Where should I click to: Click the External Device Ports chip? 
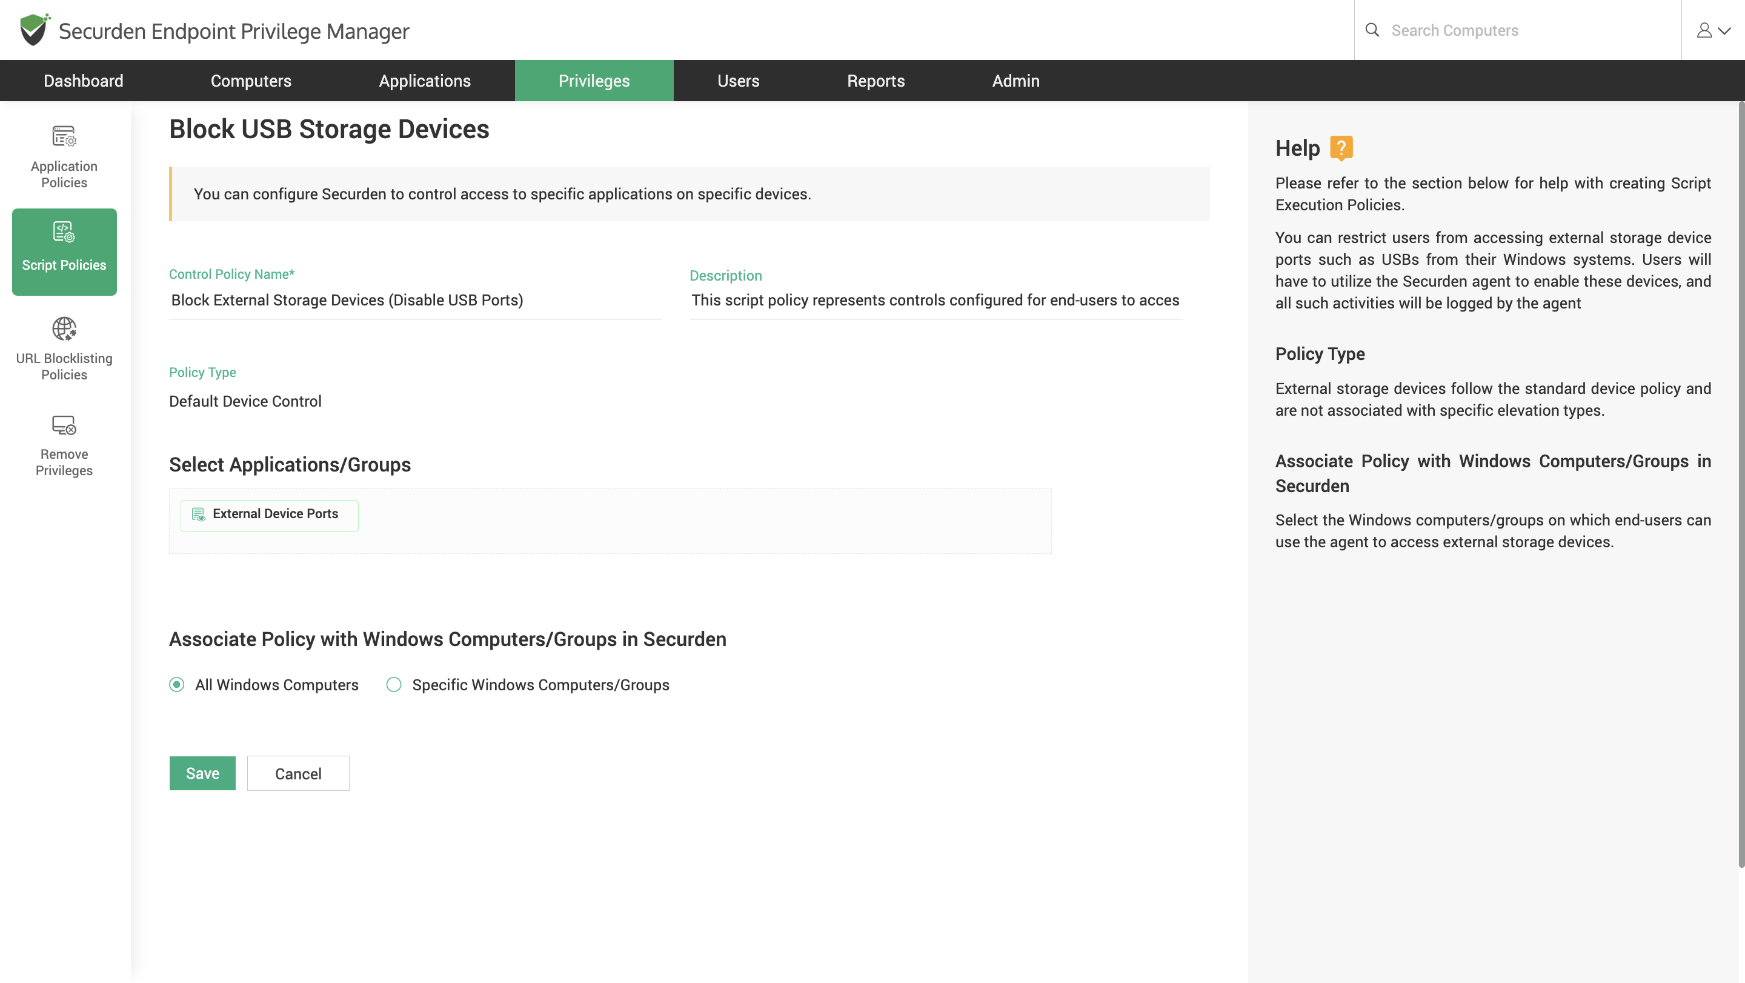[x=269, y=516]
